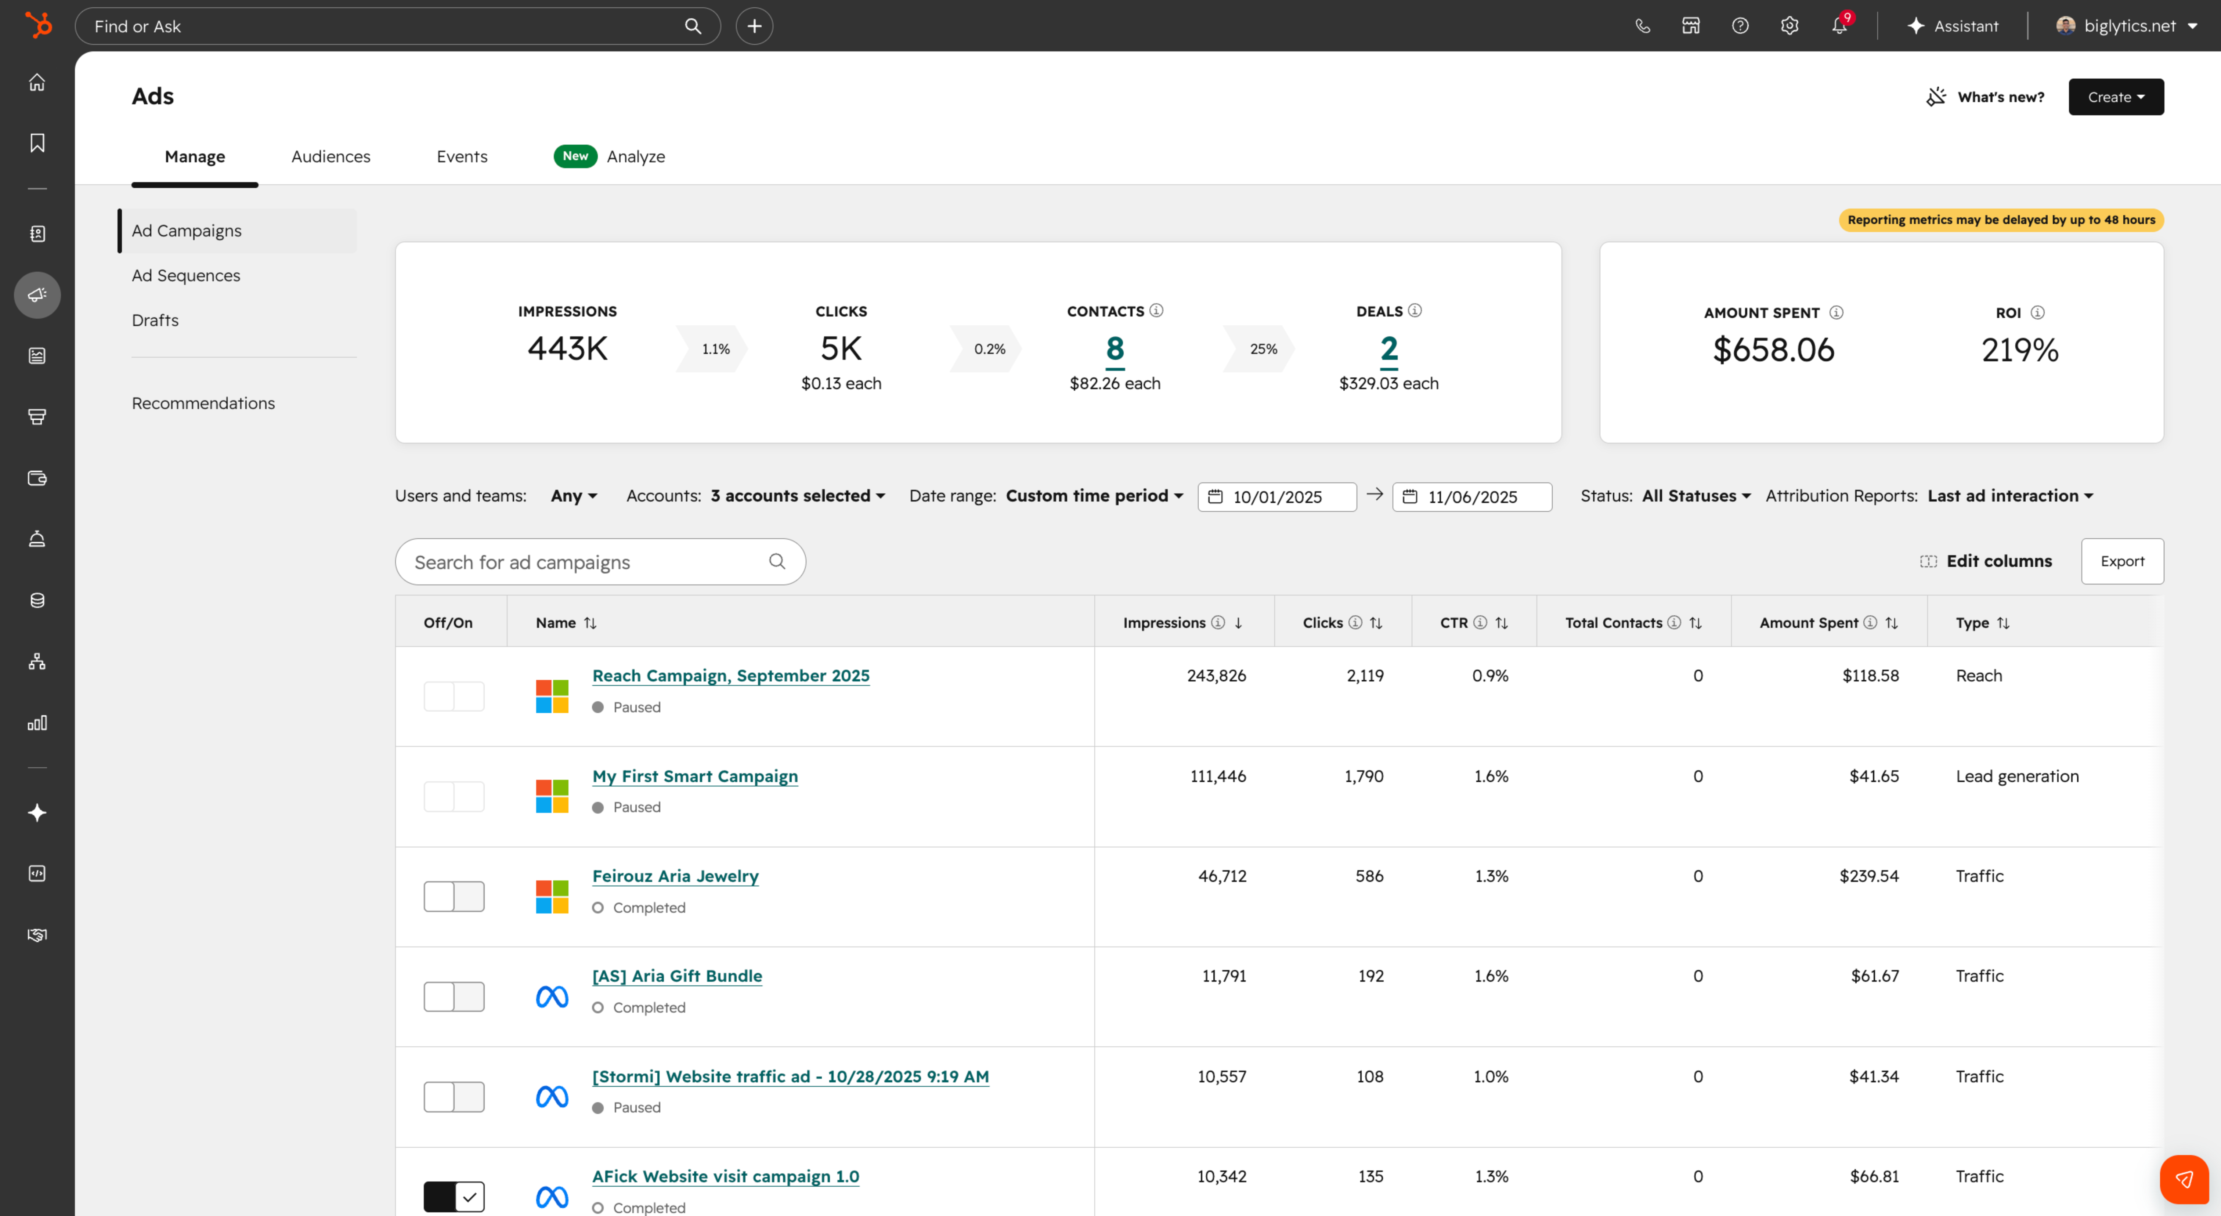The width and height of the screenshot is (2221, 1216).
Task: Open the sparkle AI icon in the sidebar
Action: 37,812
